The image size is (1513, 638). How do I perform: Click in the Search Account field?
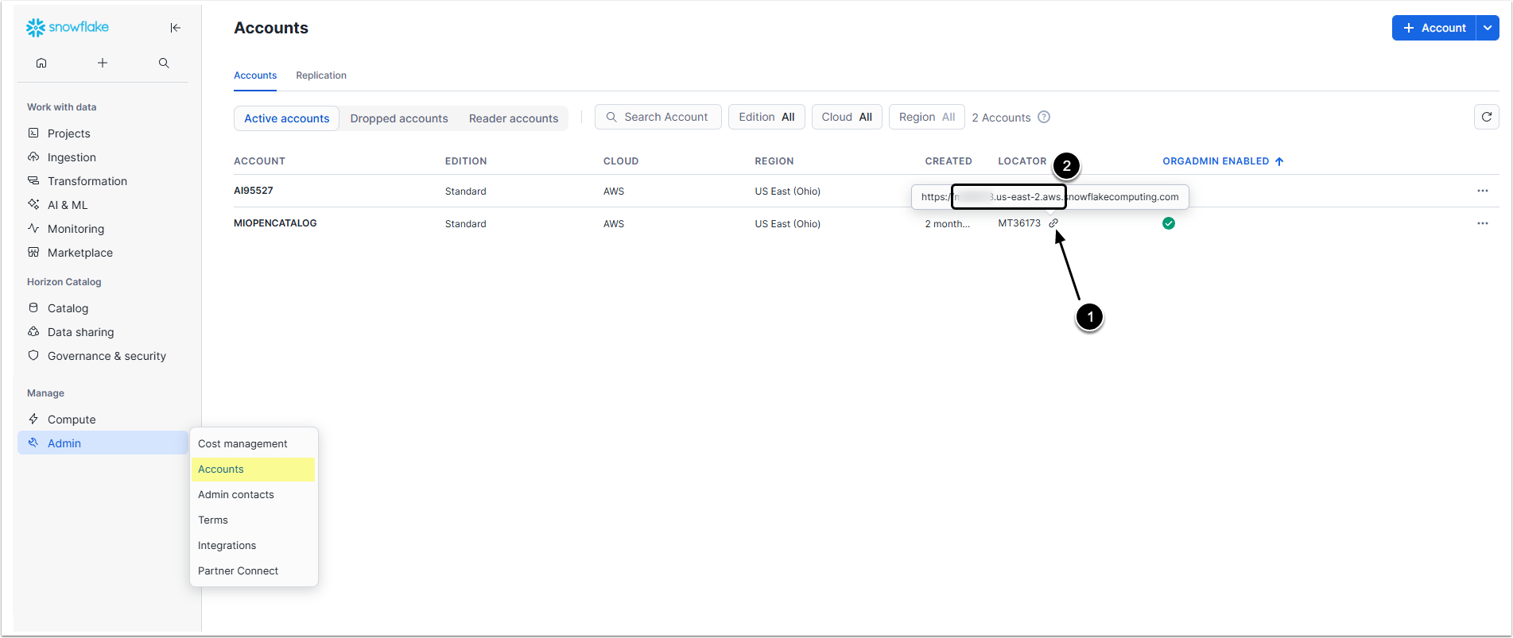click(658, 117)
